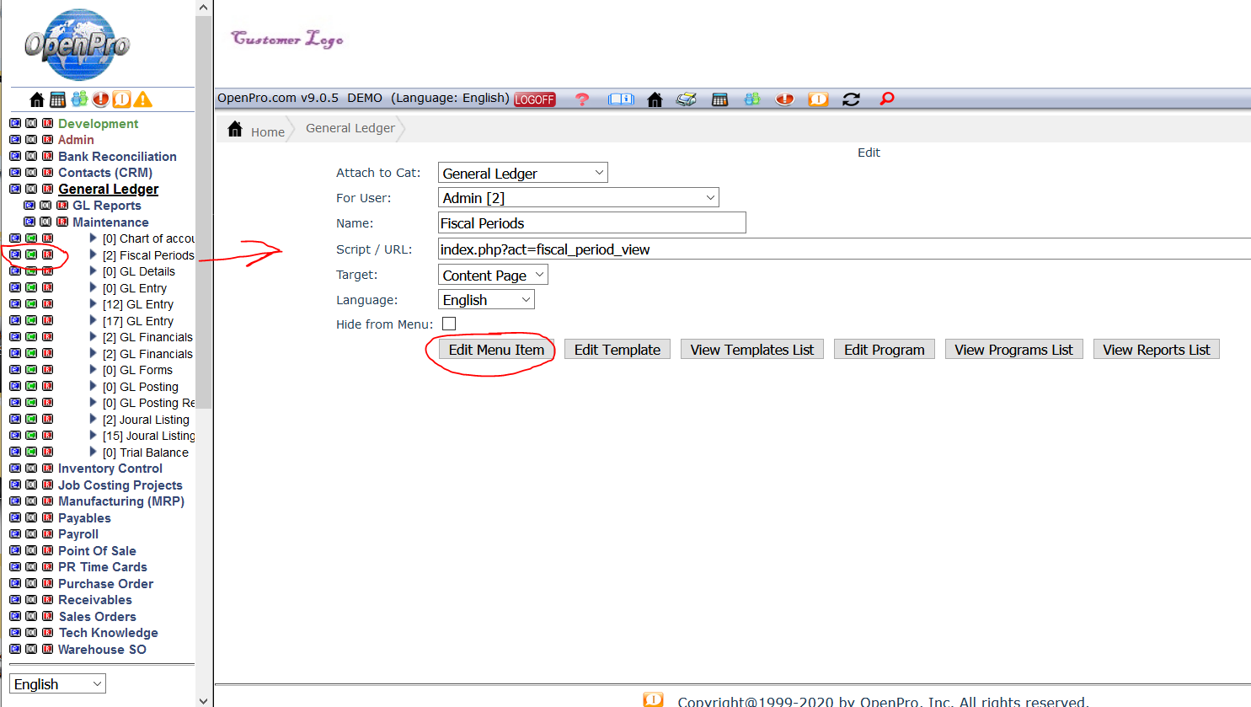The height and width of the screenshot is (707, 1251).
Task: Click the Edit Menu Item button
Action: (x=496, y=350)
